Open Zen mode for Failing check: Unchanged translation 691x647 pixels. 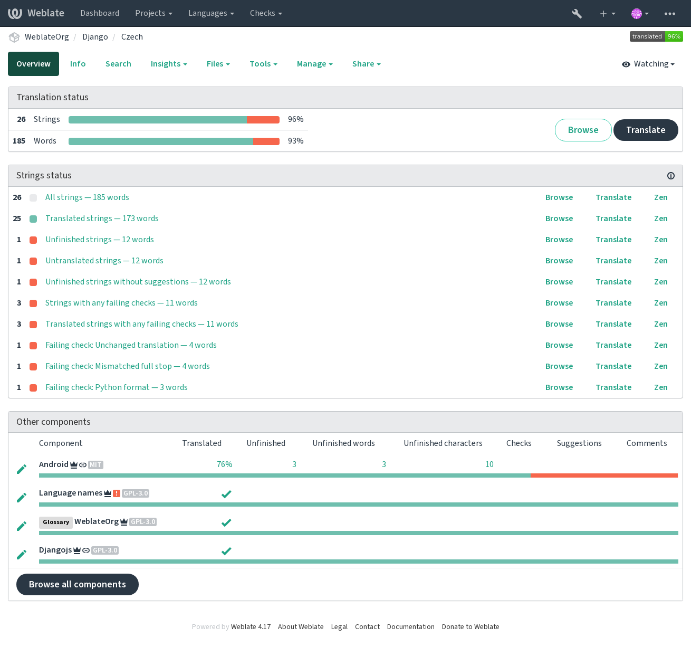coord(661,345)
